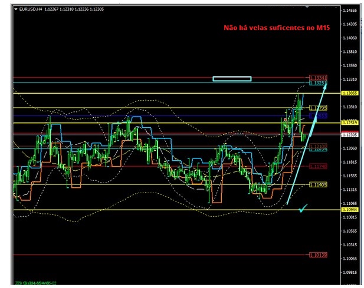Click the 1.1334 red price label
The height and width of the screenshot is (288, 364).
click(318, 77)
